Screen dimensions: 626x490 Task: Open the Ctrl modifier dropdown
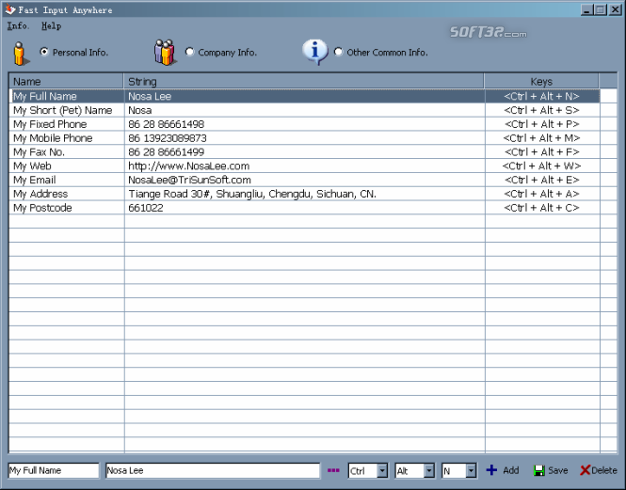click(x=382, y=471)
